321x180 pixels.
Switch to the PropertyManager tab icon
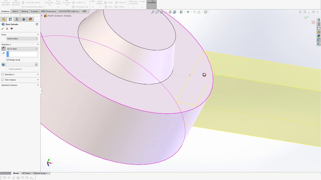click(10, 19)
